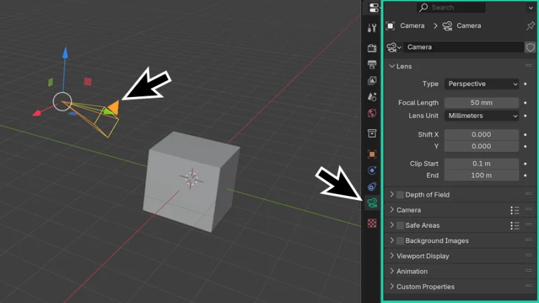
Task: Open the Tool properties tab
Action: pyautogui.click(x=372, y=28)
